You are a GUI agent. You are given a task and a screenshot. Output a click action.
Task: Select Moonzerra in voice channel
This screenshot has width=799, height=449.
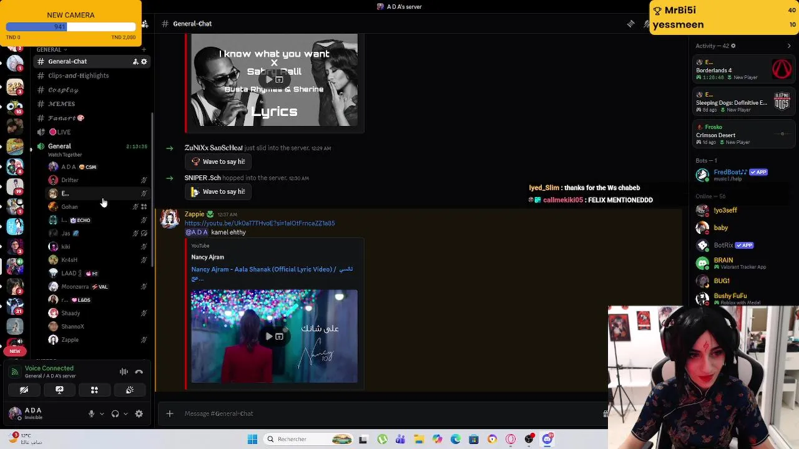75,287
